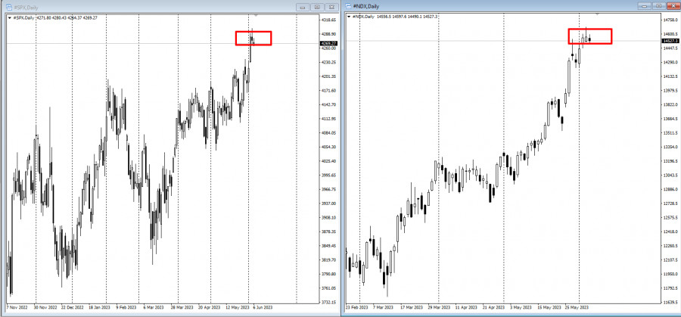Click the 3 May 2023 date label

521,307
